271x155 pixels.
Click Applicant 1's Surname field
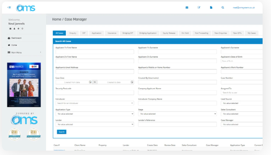click(177, 52)
